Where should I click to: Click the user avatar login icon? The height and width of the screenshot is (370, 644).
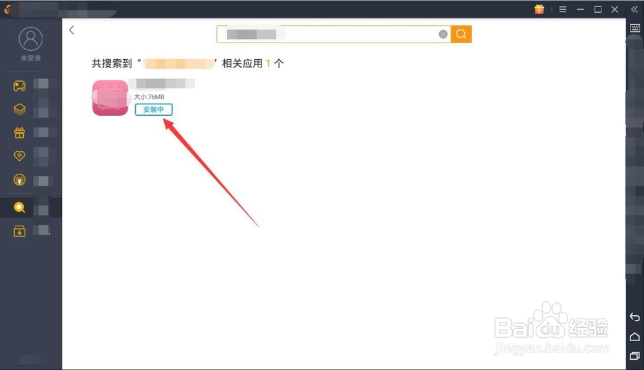[30, 39]
